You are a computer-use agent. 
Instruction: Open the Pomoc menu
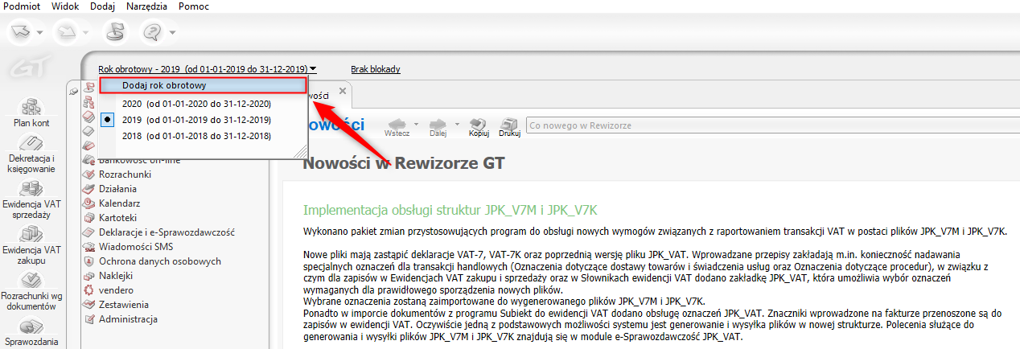point(192,6)
